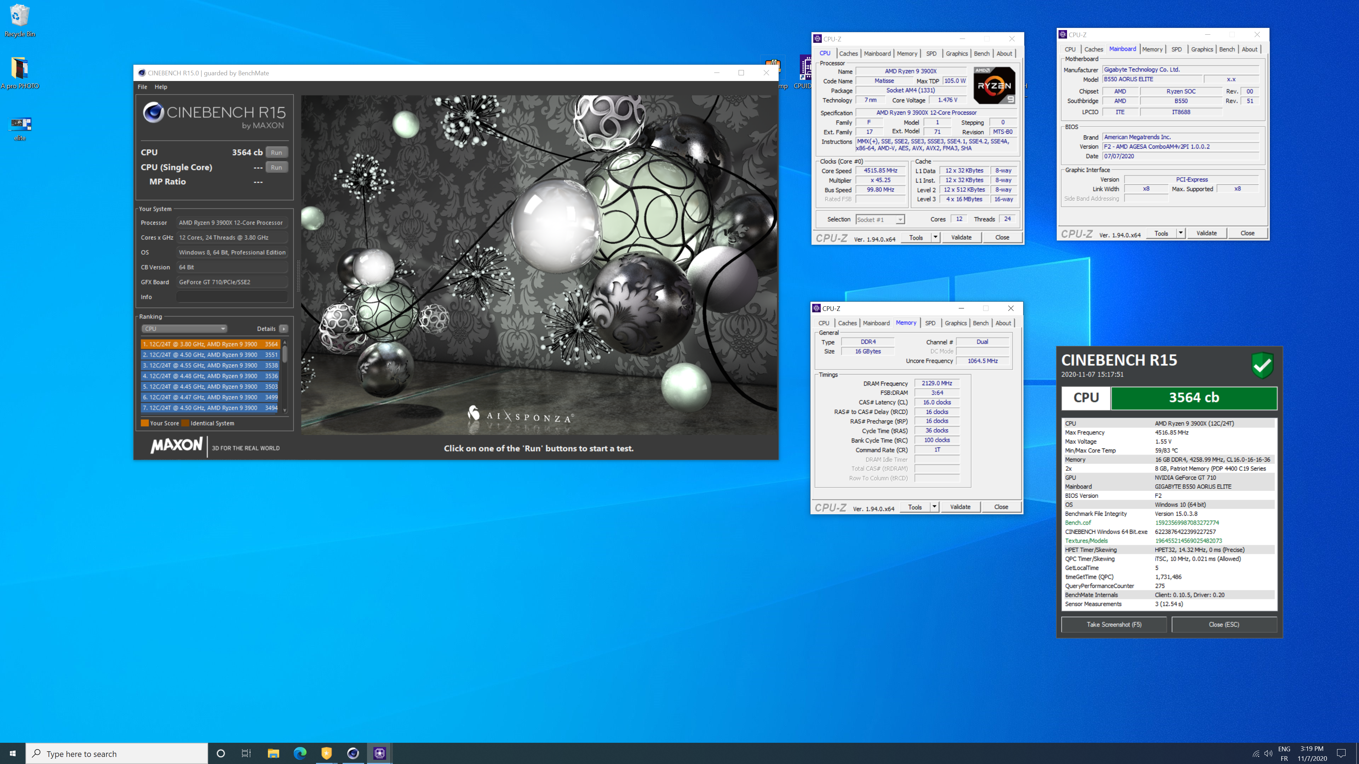Switch to Caches tab in CPU-Z CPU window

click(848, 53)
